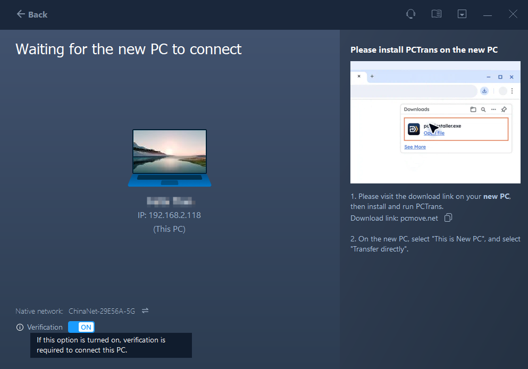The image size is (528, 369).
Task: Click the install instruction preview image
Action: pos(435,122)
